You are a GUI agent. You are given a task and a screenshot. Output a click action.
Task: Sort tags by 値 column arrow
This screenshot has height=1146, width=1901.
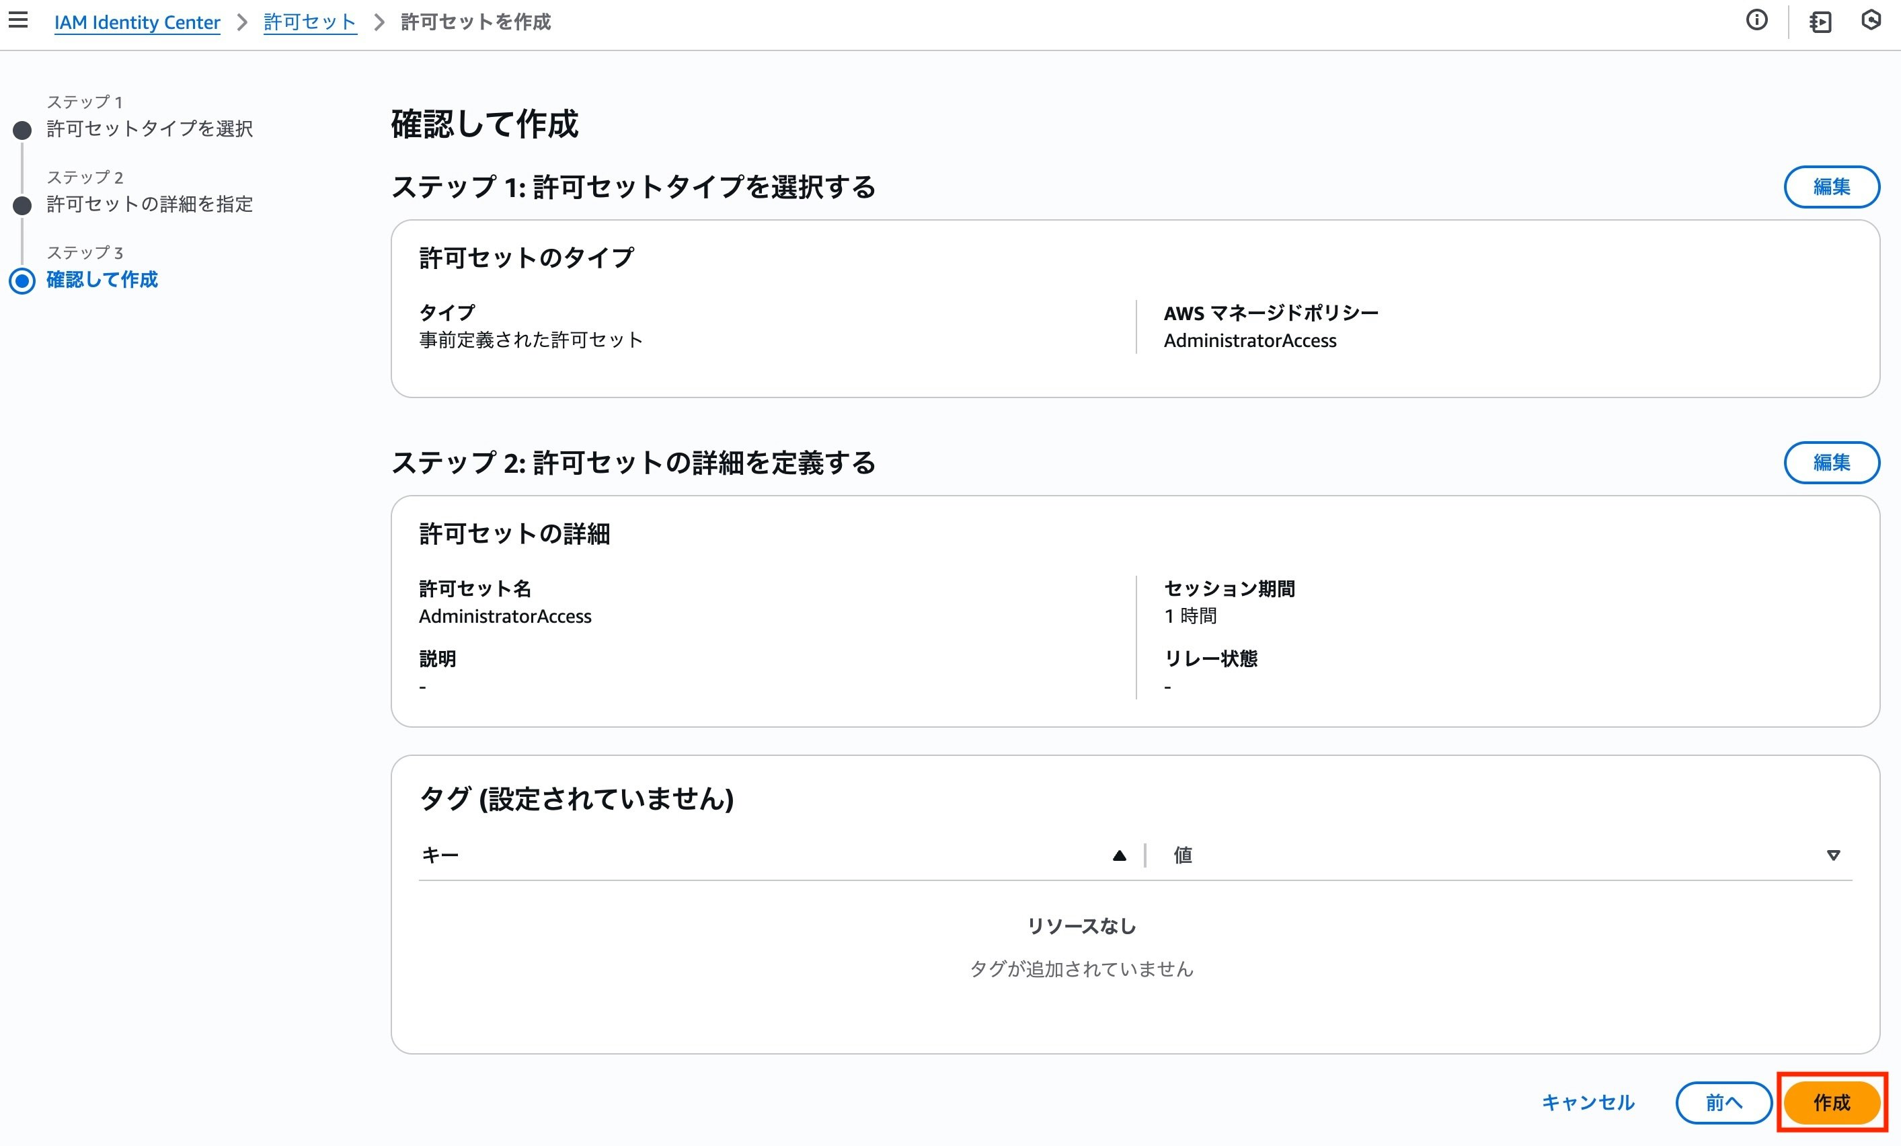coord(1834,855)
